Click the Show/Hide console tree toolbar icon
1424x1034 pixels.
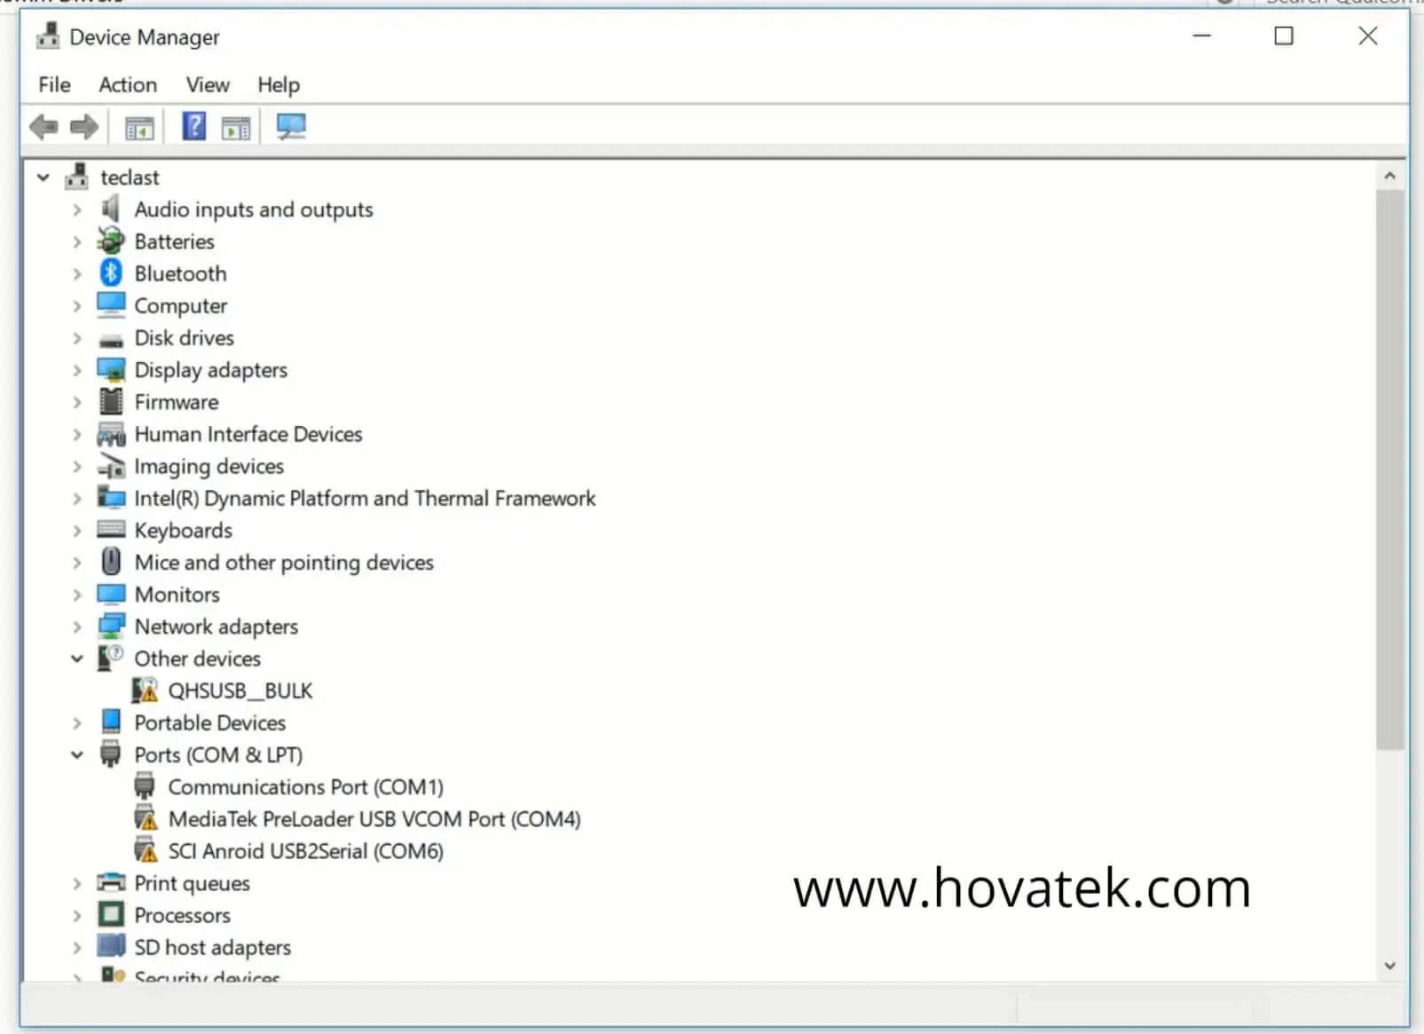(139, 129)
